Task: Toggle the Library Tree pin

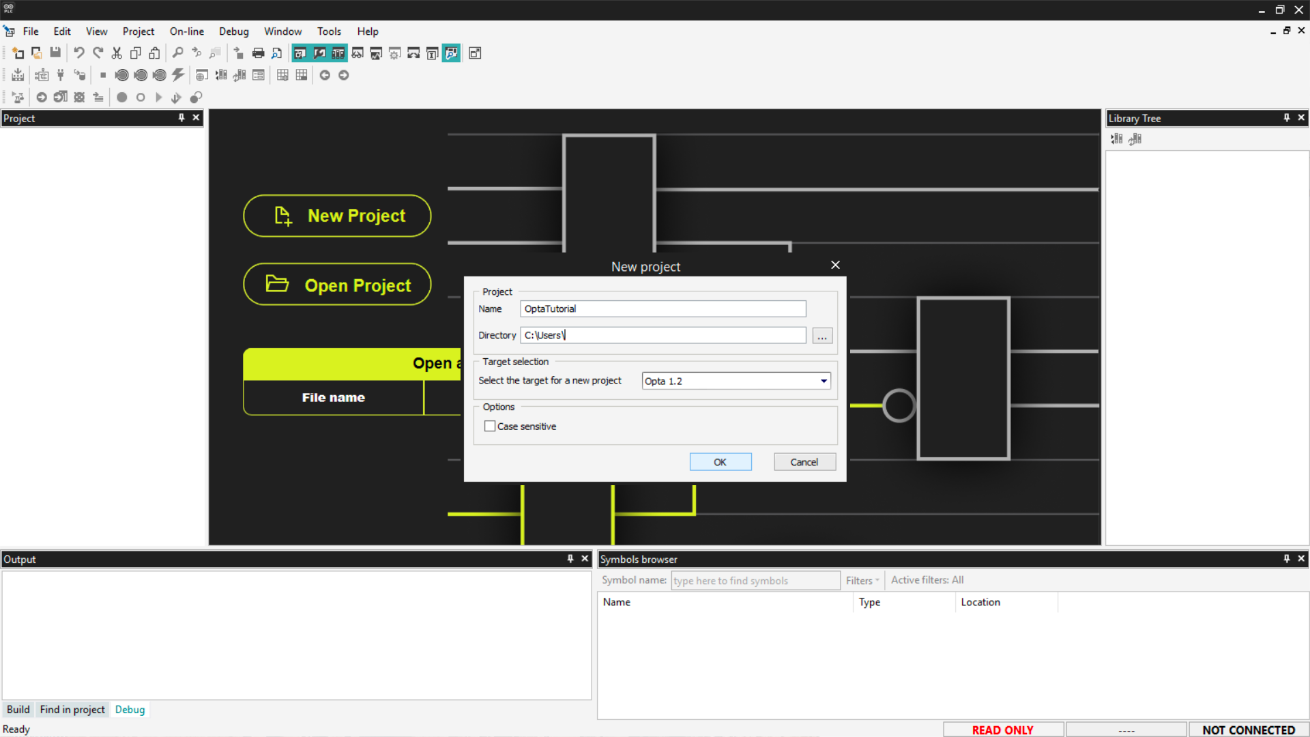Action: point(1286,118)
